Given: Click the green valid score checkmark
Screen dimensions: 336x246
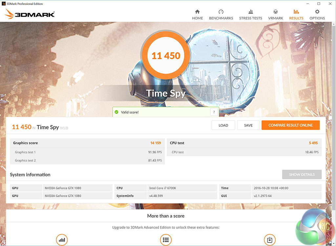Looking at the screenshot, I should click(x=116, y=112).
